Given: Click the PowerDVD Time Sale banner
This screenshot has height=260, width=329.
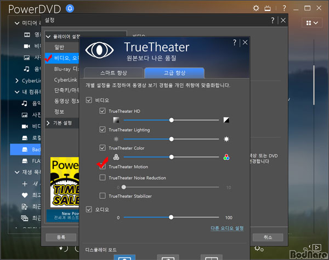Looking at the screenshot, I should tap(65, 182).
